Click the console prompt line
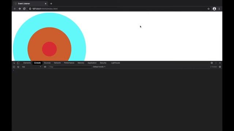 coord(117,70)
